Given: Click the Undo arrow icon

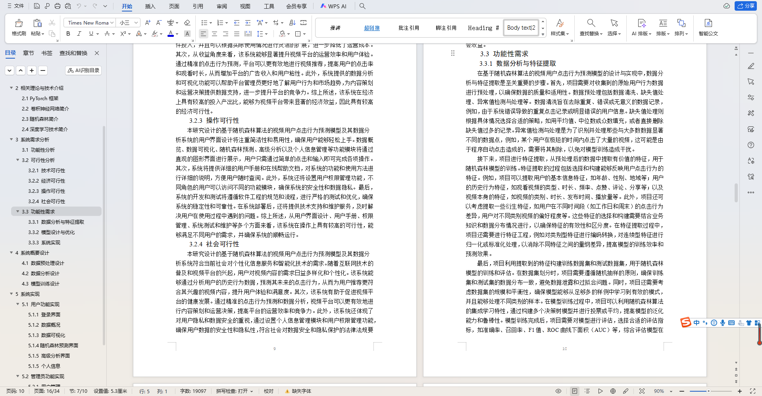Looking at the screenshot, I should coord(79,6).
